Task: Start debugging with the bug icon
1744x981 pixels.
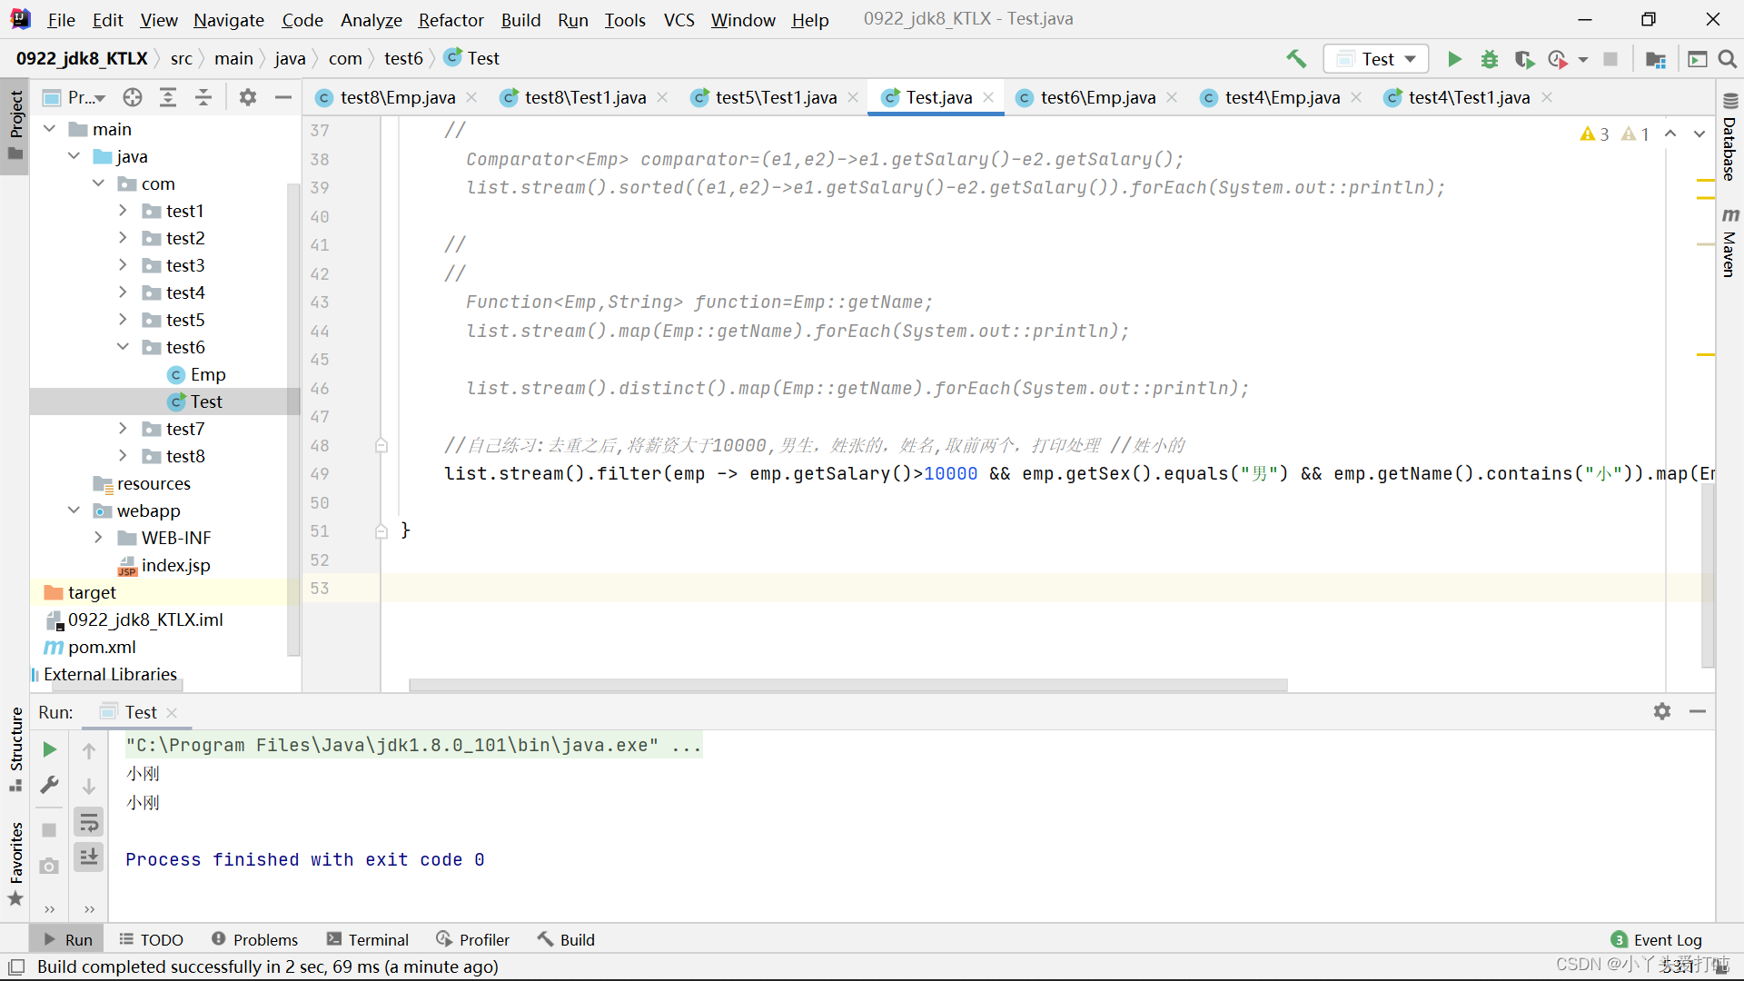Action: point(1490,59)
